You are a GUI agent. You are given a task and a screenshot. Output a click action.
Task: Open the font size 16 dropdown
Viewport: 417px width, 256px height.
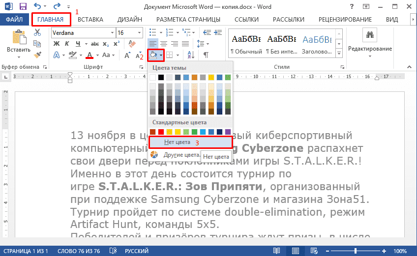[x=139, y=33]
